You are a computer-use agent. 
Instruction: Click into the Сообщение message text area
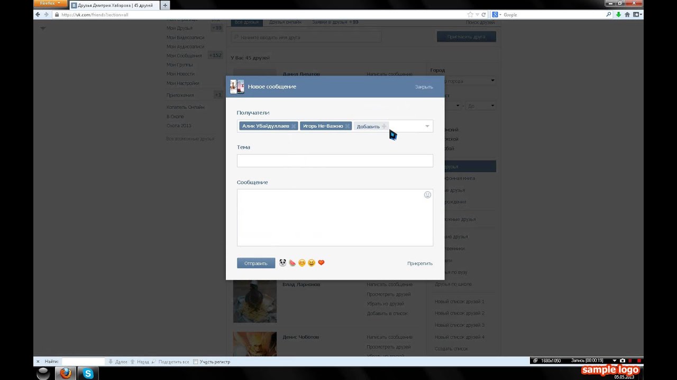[x=335, y=217]
